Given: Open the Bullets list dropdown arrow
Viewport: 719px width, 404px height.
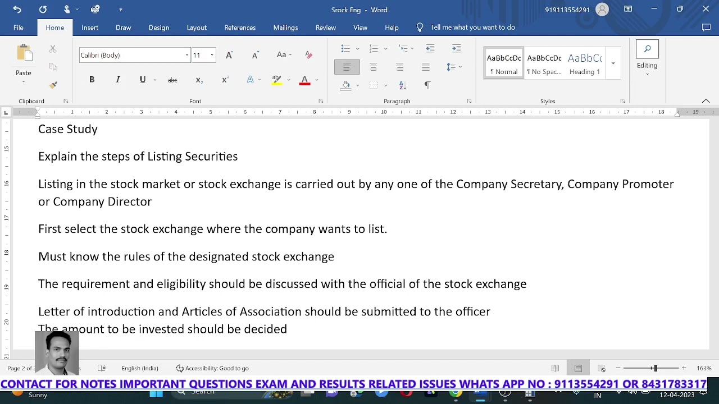Looking at the screenshot, I should tap(357, 49).
